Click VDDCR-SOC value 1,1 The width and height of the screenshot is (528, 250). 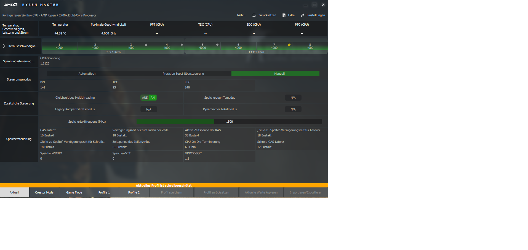click(x=187, y=158)
